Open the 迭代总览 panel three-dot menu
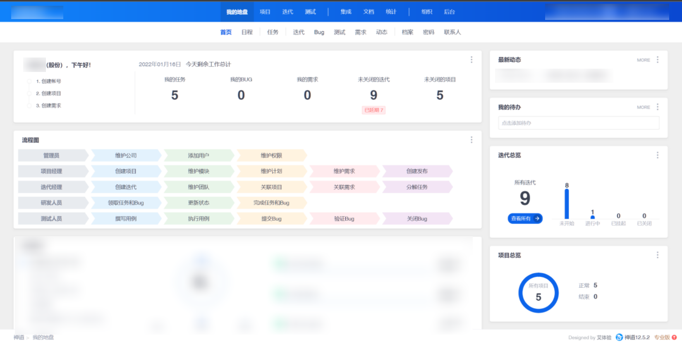The width and height of the screenshot is (682, 342). [657, 155]
